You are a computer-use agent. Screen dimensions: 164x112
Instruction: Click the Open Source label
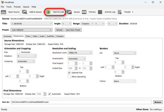tap(14, 12)
